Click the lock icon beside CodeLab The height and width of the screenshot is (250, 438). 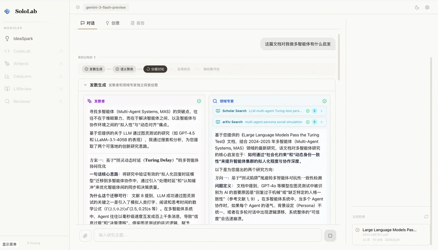(61, 51)
